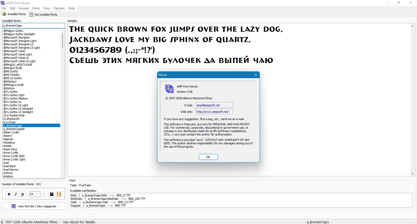This screenshot has height=224, width=417.
Task: Click the Regular subfamily row BRE.TTF
Action: (x=98, y=206)
